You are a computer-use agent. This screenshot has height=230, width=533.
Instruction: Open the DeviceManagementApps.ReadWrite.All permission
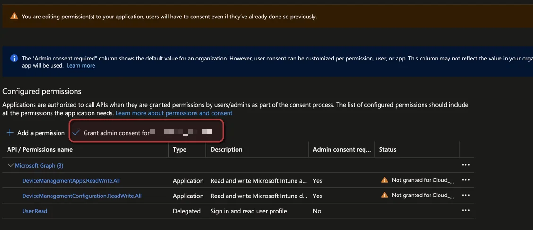click(71, 181)
